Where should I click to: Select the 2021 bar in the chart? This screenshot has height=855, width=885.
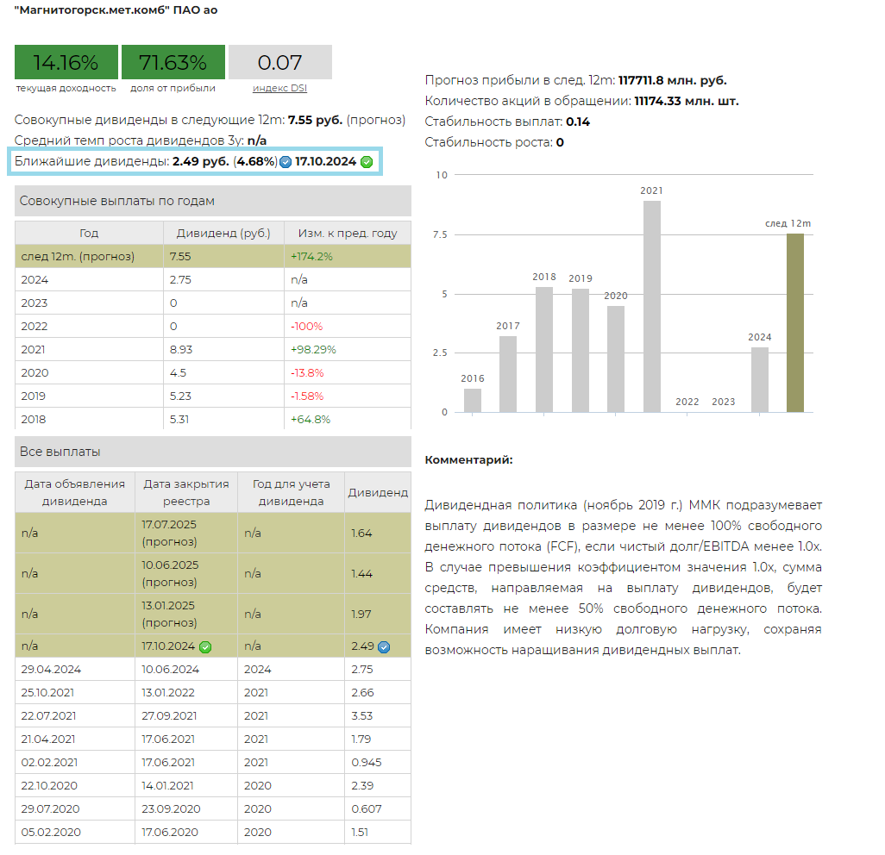652,306
